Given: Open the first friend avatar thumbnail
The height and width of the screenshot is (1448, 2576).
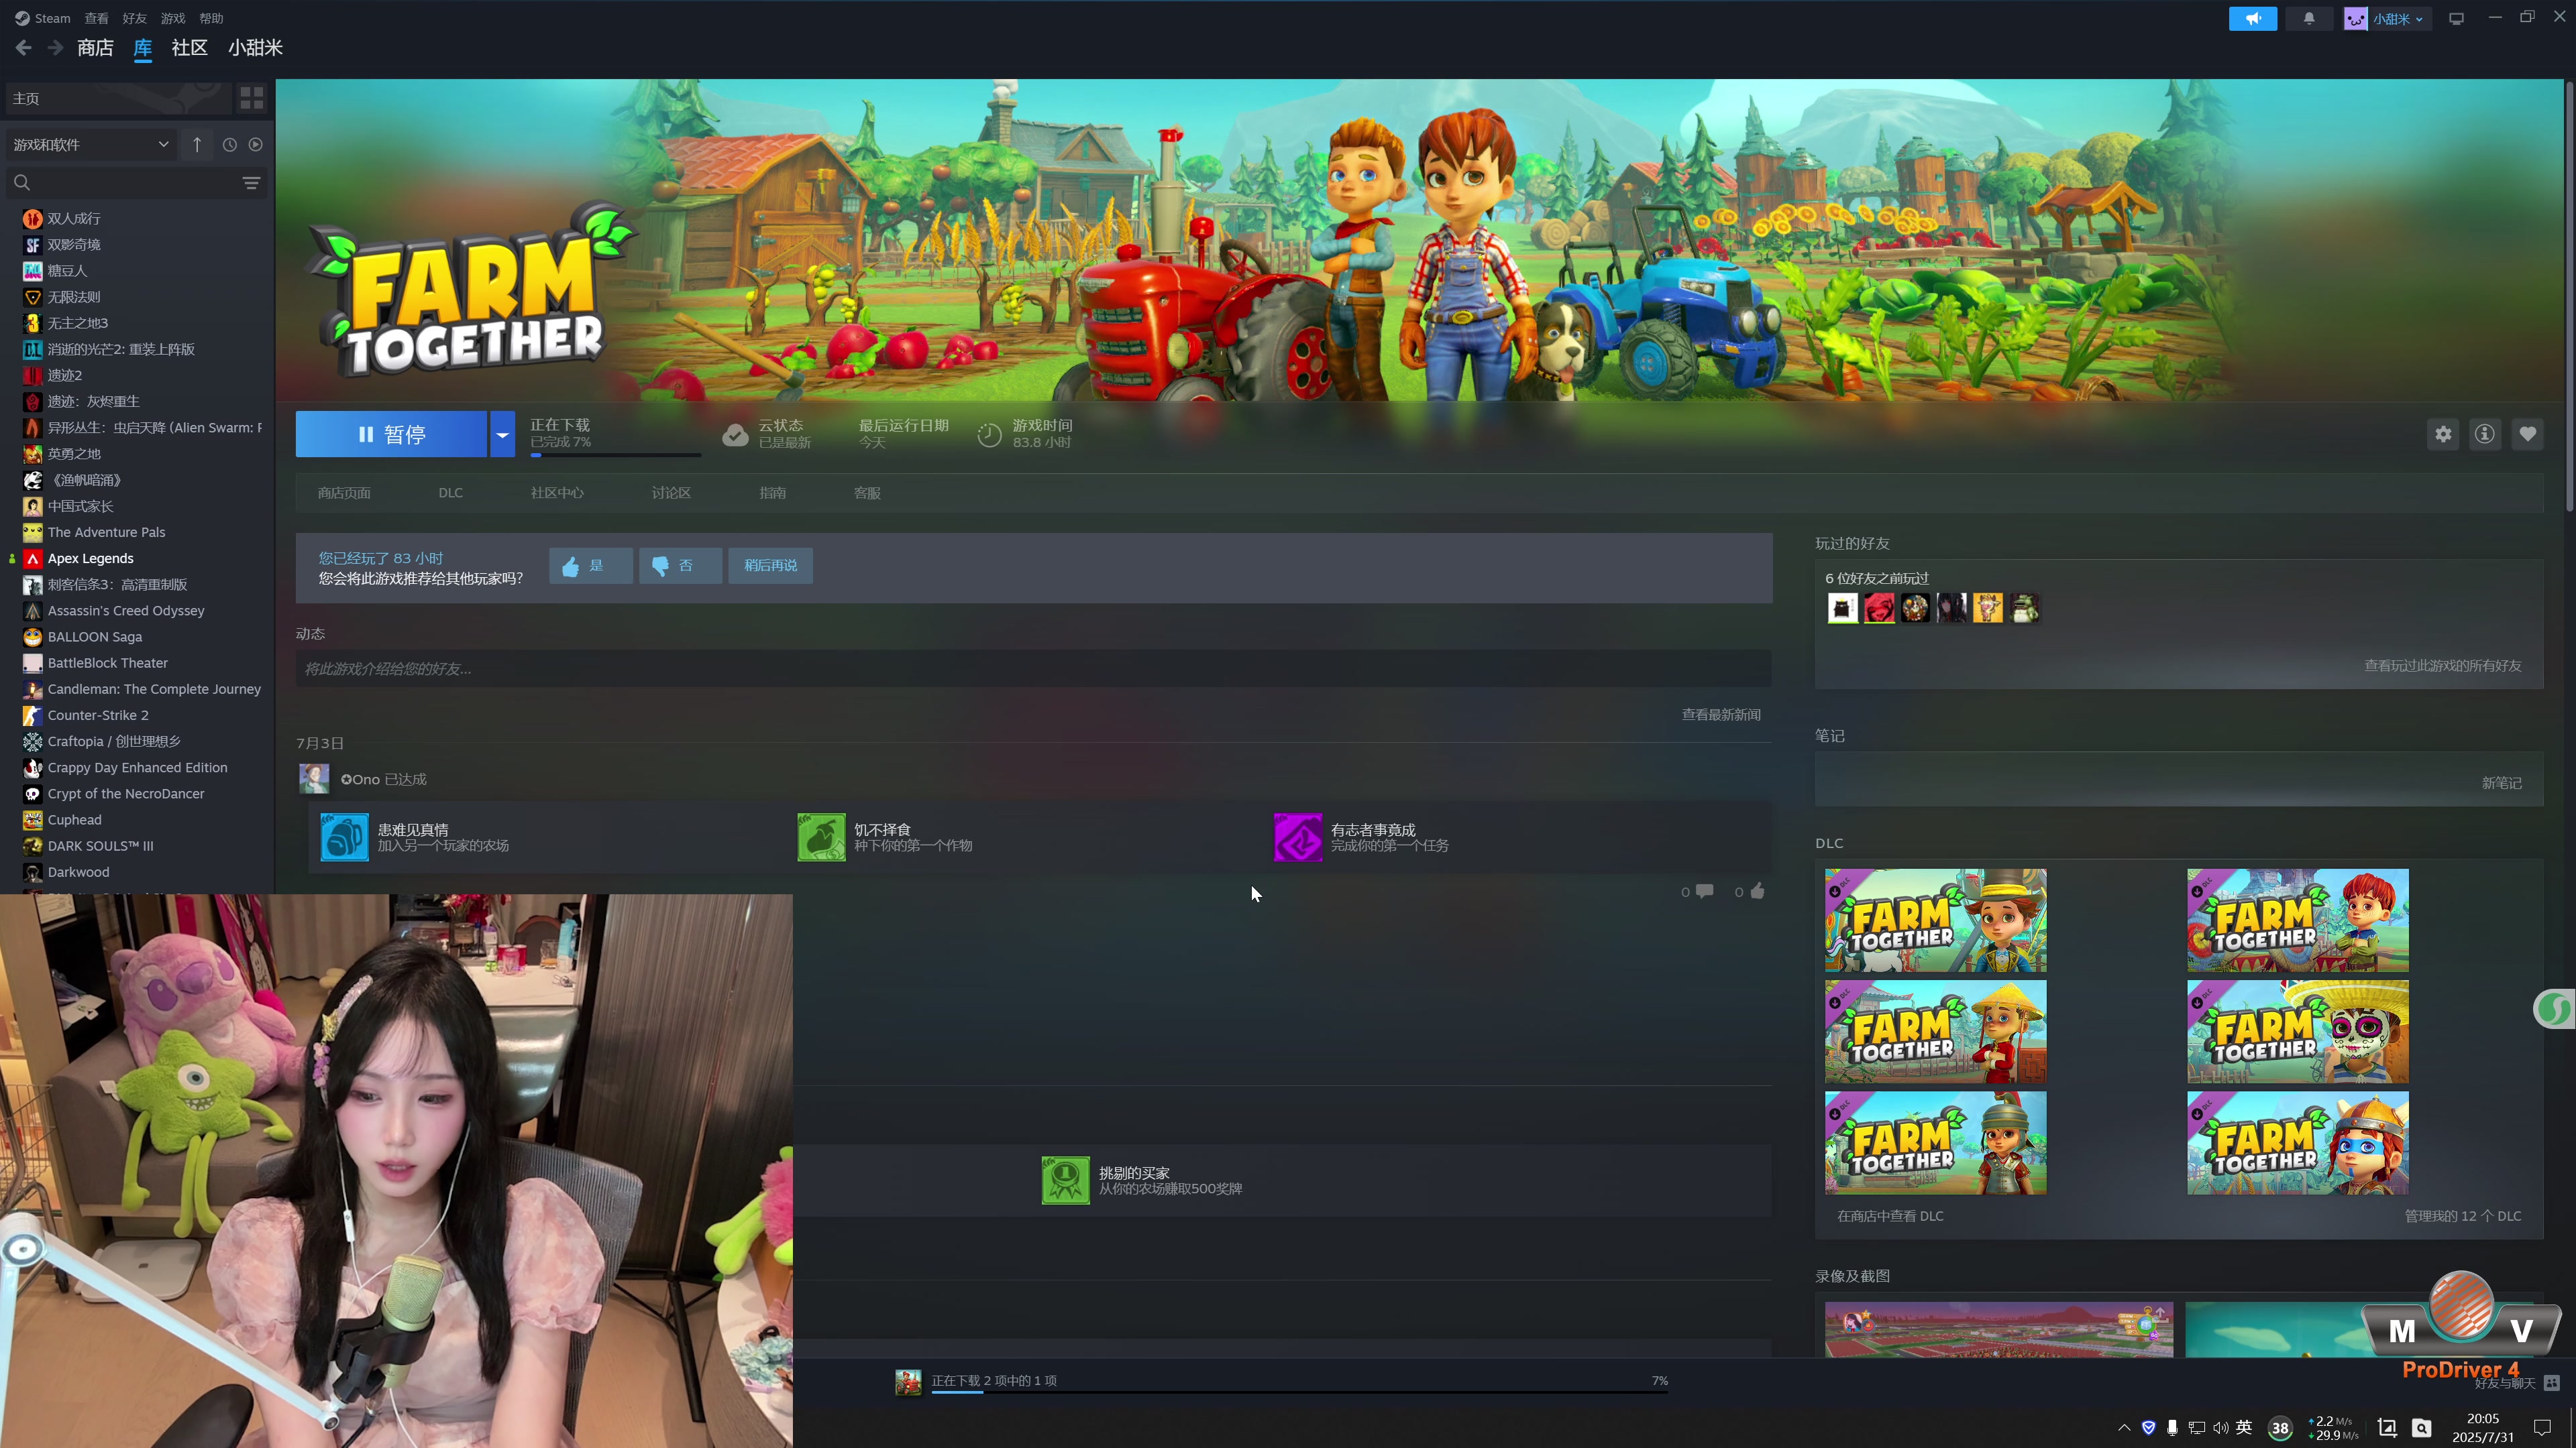Looking at the screenshot, I should [x=1842, y=607].
